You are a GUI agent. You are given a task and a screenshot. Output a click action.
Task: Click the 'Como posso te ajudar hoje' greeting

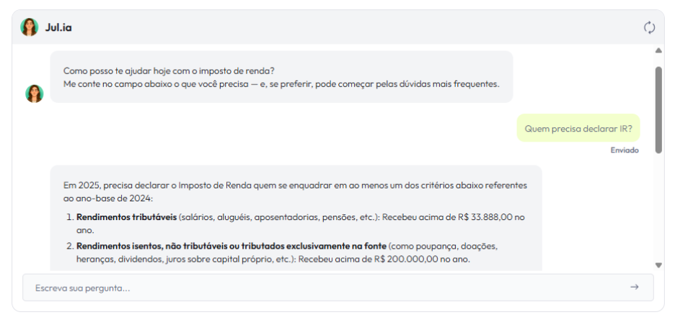tap(169, 70)
